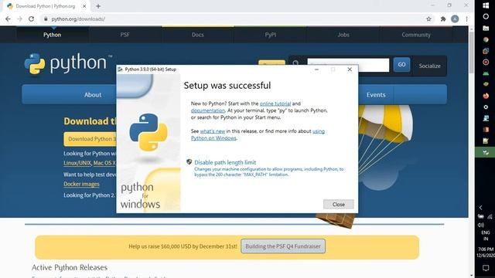The height and width of the screenshot is (278, 495).
Task: Open the volume control in system tray
Action: (x=481, y=225)
